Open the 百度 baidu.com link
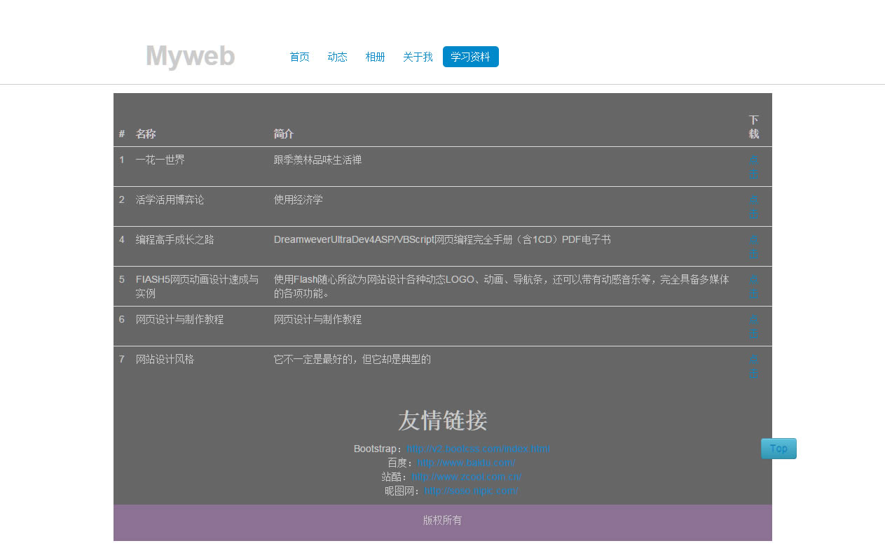The image size is (885, 548). point(466,463)
